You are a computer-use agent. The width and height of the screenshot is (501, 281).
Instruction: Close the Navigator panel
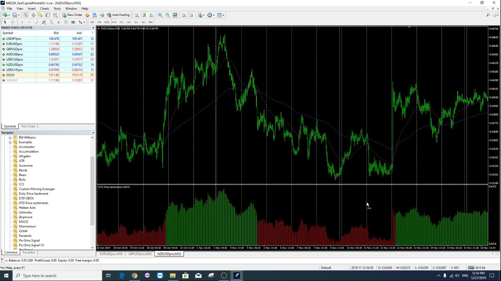click(x=93, y=133)
